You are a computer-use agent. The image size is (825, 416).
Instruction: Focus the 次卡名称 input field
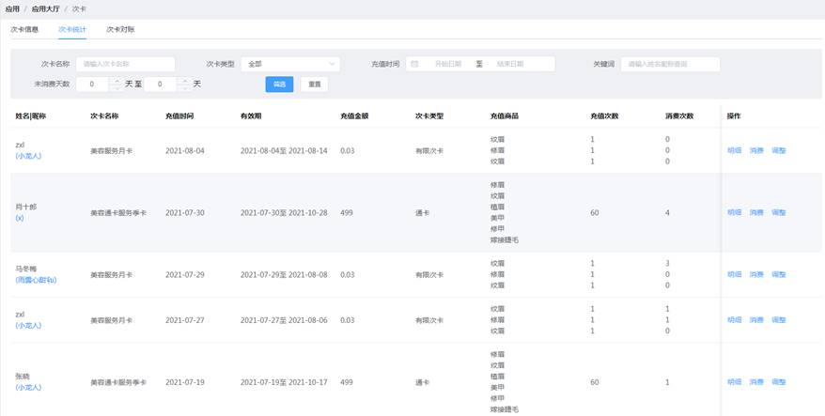click(125, 64)
